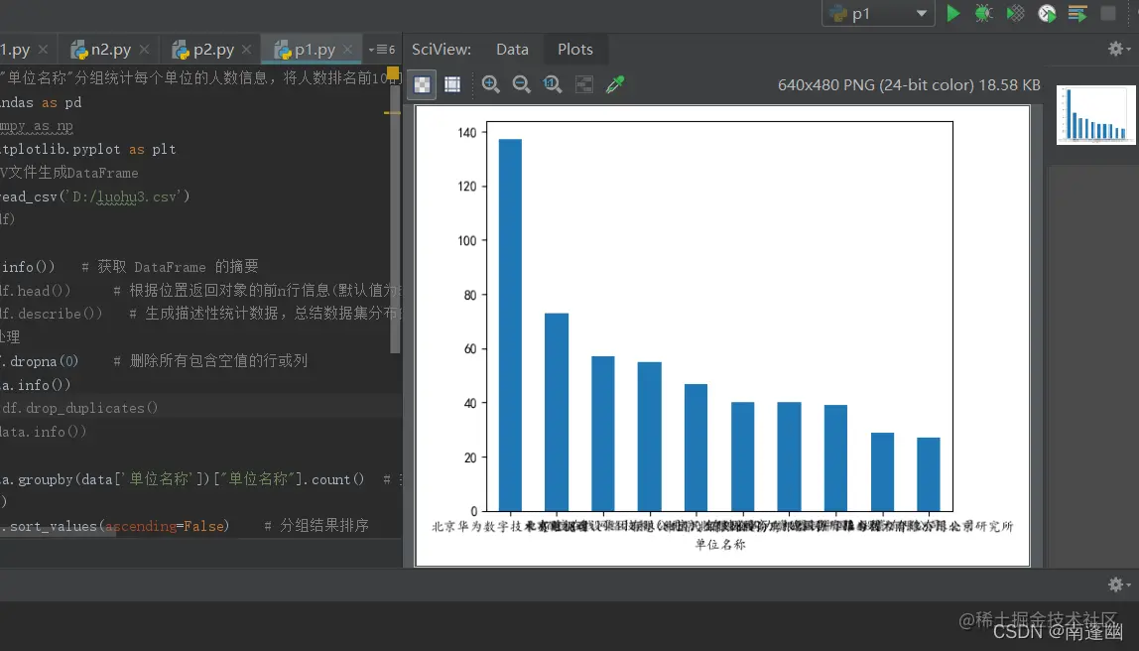Click the tallest bar in the chart
This screenshot has width=1139, height=651.
tap(510, 325)
